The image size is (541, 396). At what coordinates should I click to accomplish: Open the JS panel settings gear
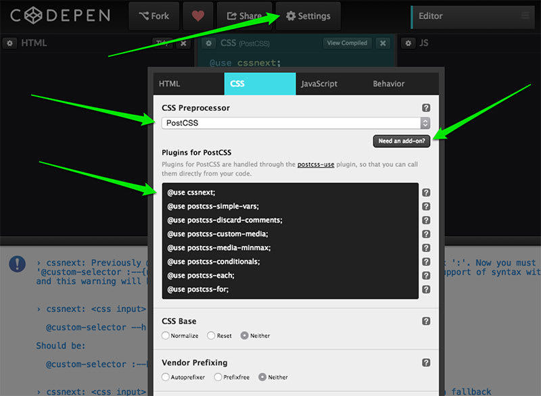click(x=408, y=43)
